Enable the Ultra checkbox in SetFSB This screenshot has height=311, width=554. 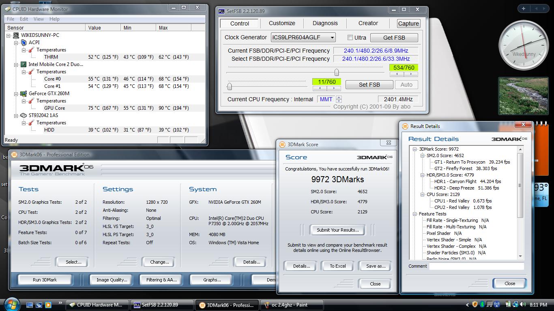350,38
